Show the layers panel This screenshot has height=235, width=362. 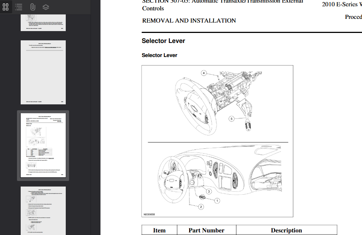pos(46,7)
